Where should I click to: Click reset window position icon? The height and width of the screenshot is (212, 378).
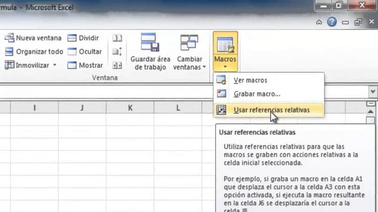coord(117,65)
